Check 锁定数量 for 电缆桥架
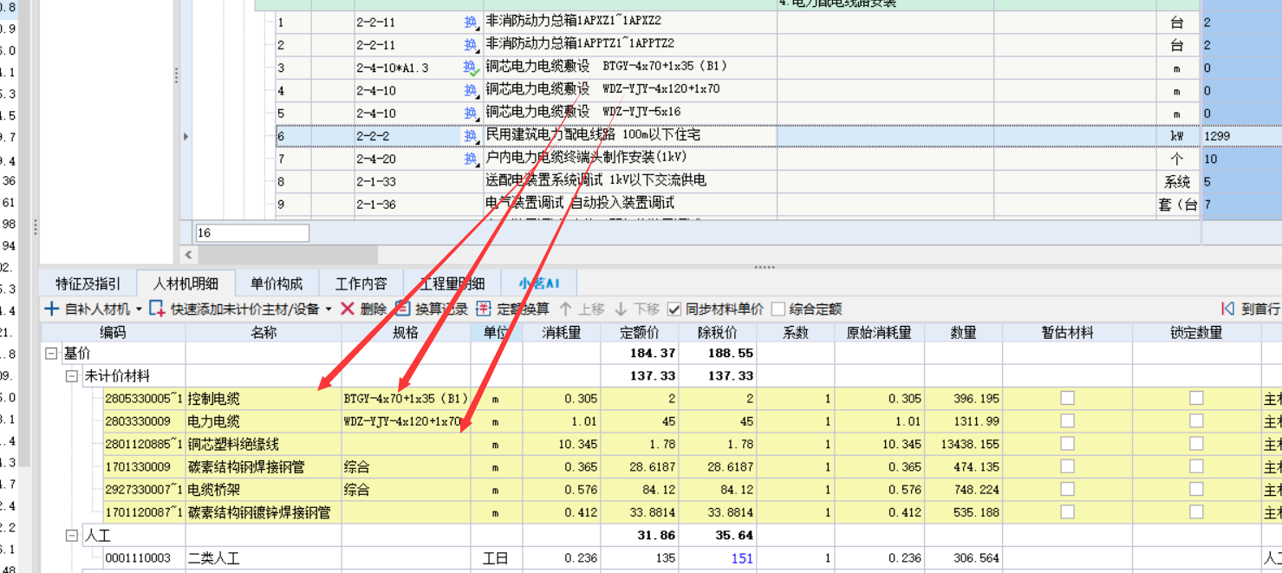The image size is (1282, 573). click(x=1196, y=489)
